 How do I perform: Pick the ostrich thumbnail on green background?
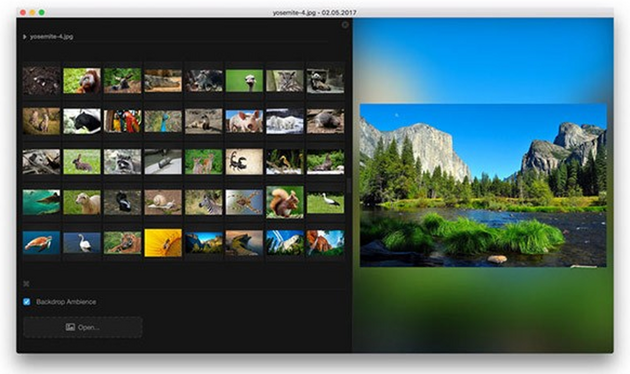tap(244, 81)
